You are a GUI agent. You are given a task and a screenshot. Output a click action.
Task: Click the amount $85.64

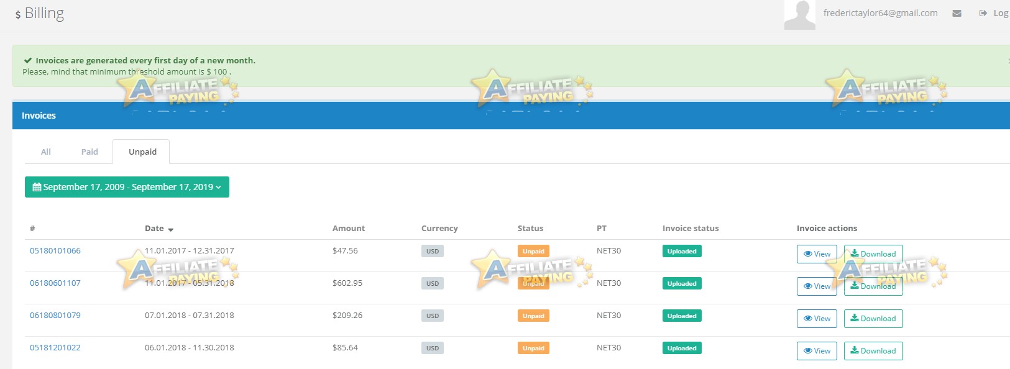[345, 348]
